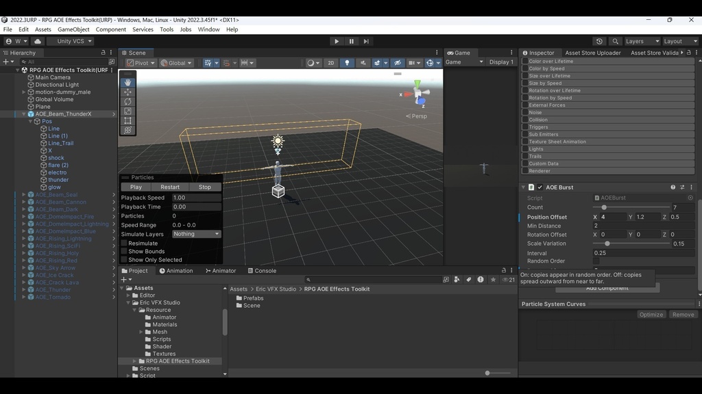The width and height of the screenshot is (702, 394).
Task: Open the Layout dropdown
Action: tap(681, 41)
